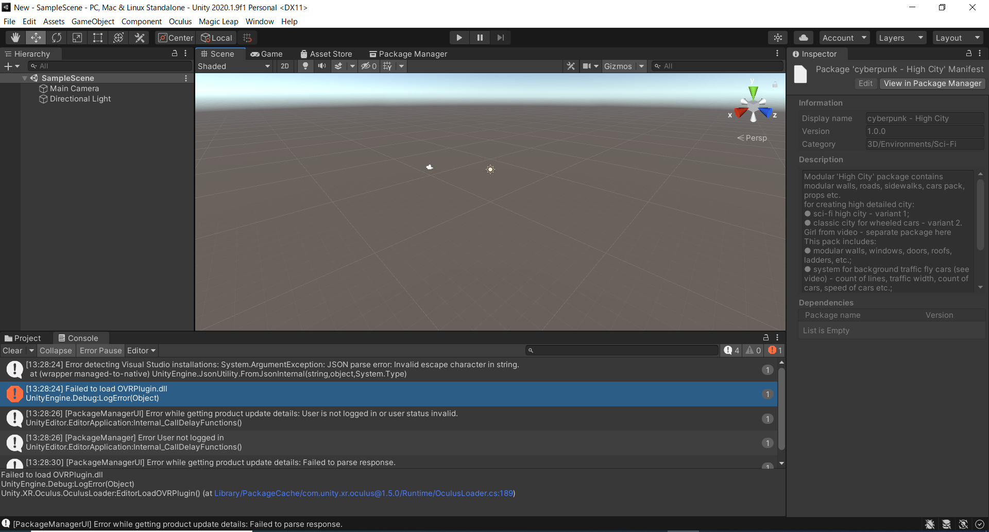
Task: Open custom editor tools
Action: point(139,38)
